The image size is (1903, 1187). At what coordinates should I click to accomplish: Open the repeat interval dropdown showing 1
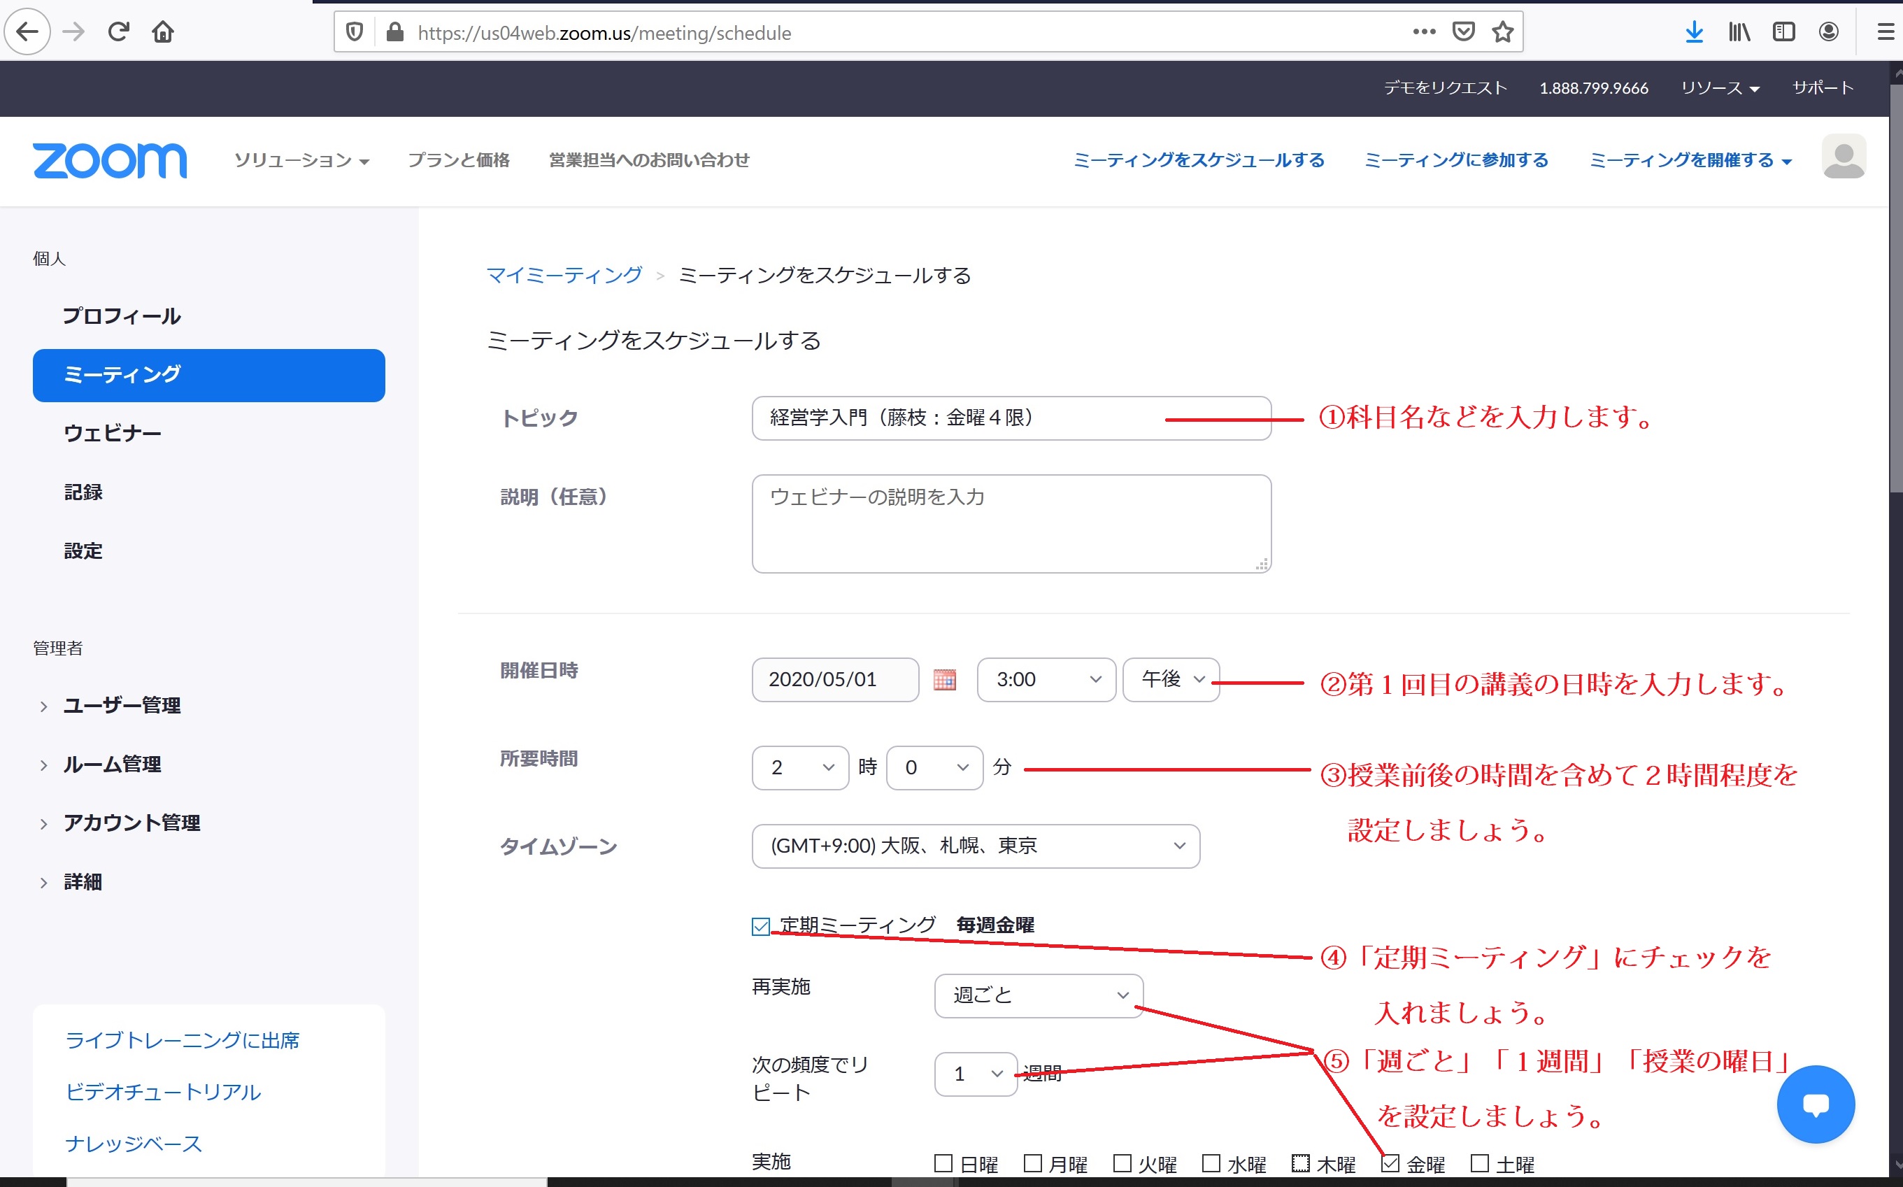pyautogui.click(x=976, y=1075)
